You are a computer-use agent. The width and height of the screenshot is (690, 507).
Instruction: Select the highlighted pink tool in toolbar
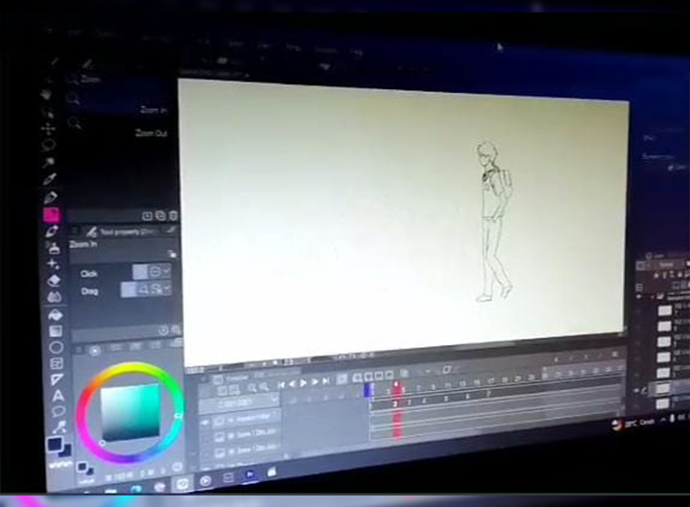pyautogui.click(x=52, y=216)
